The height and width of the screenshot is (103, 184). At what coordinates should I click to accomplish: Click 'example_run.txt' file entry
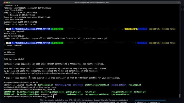[x=49, y=94]
